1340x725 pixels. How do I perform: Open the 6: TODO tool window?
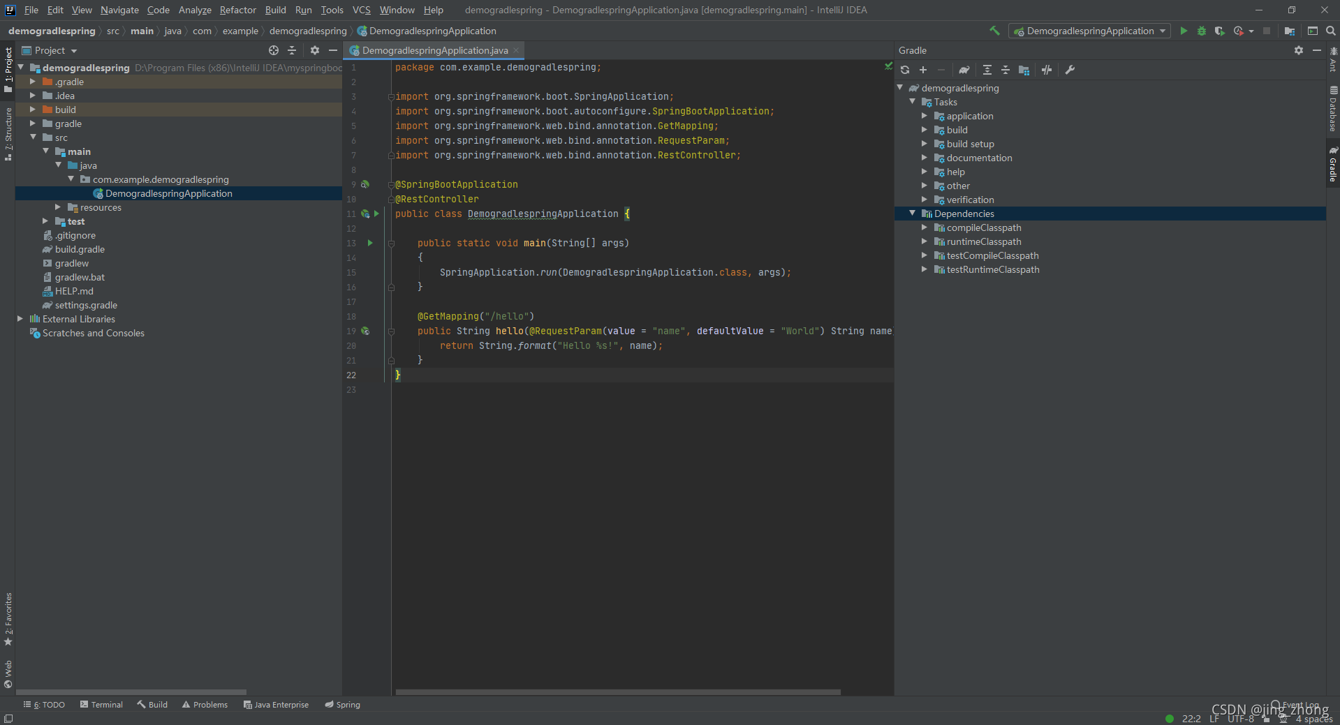44,705
